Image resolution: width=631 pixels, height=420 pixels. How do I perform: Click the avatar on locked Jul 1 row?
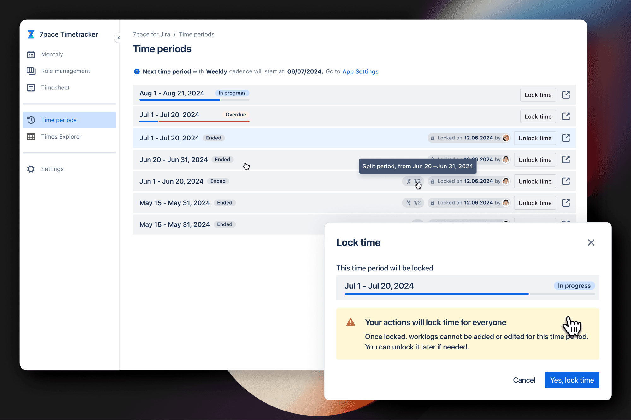pyautogui.click(x=506, y=138)
